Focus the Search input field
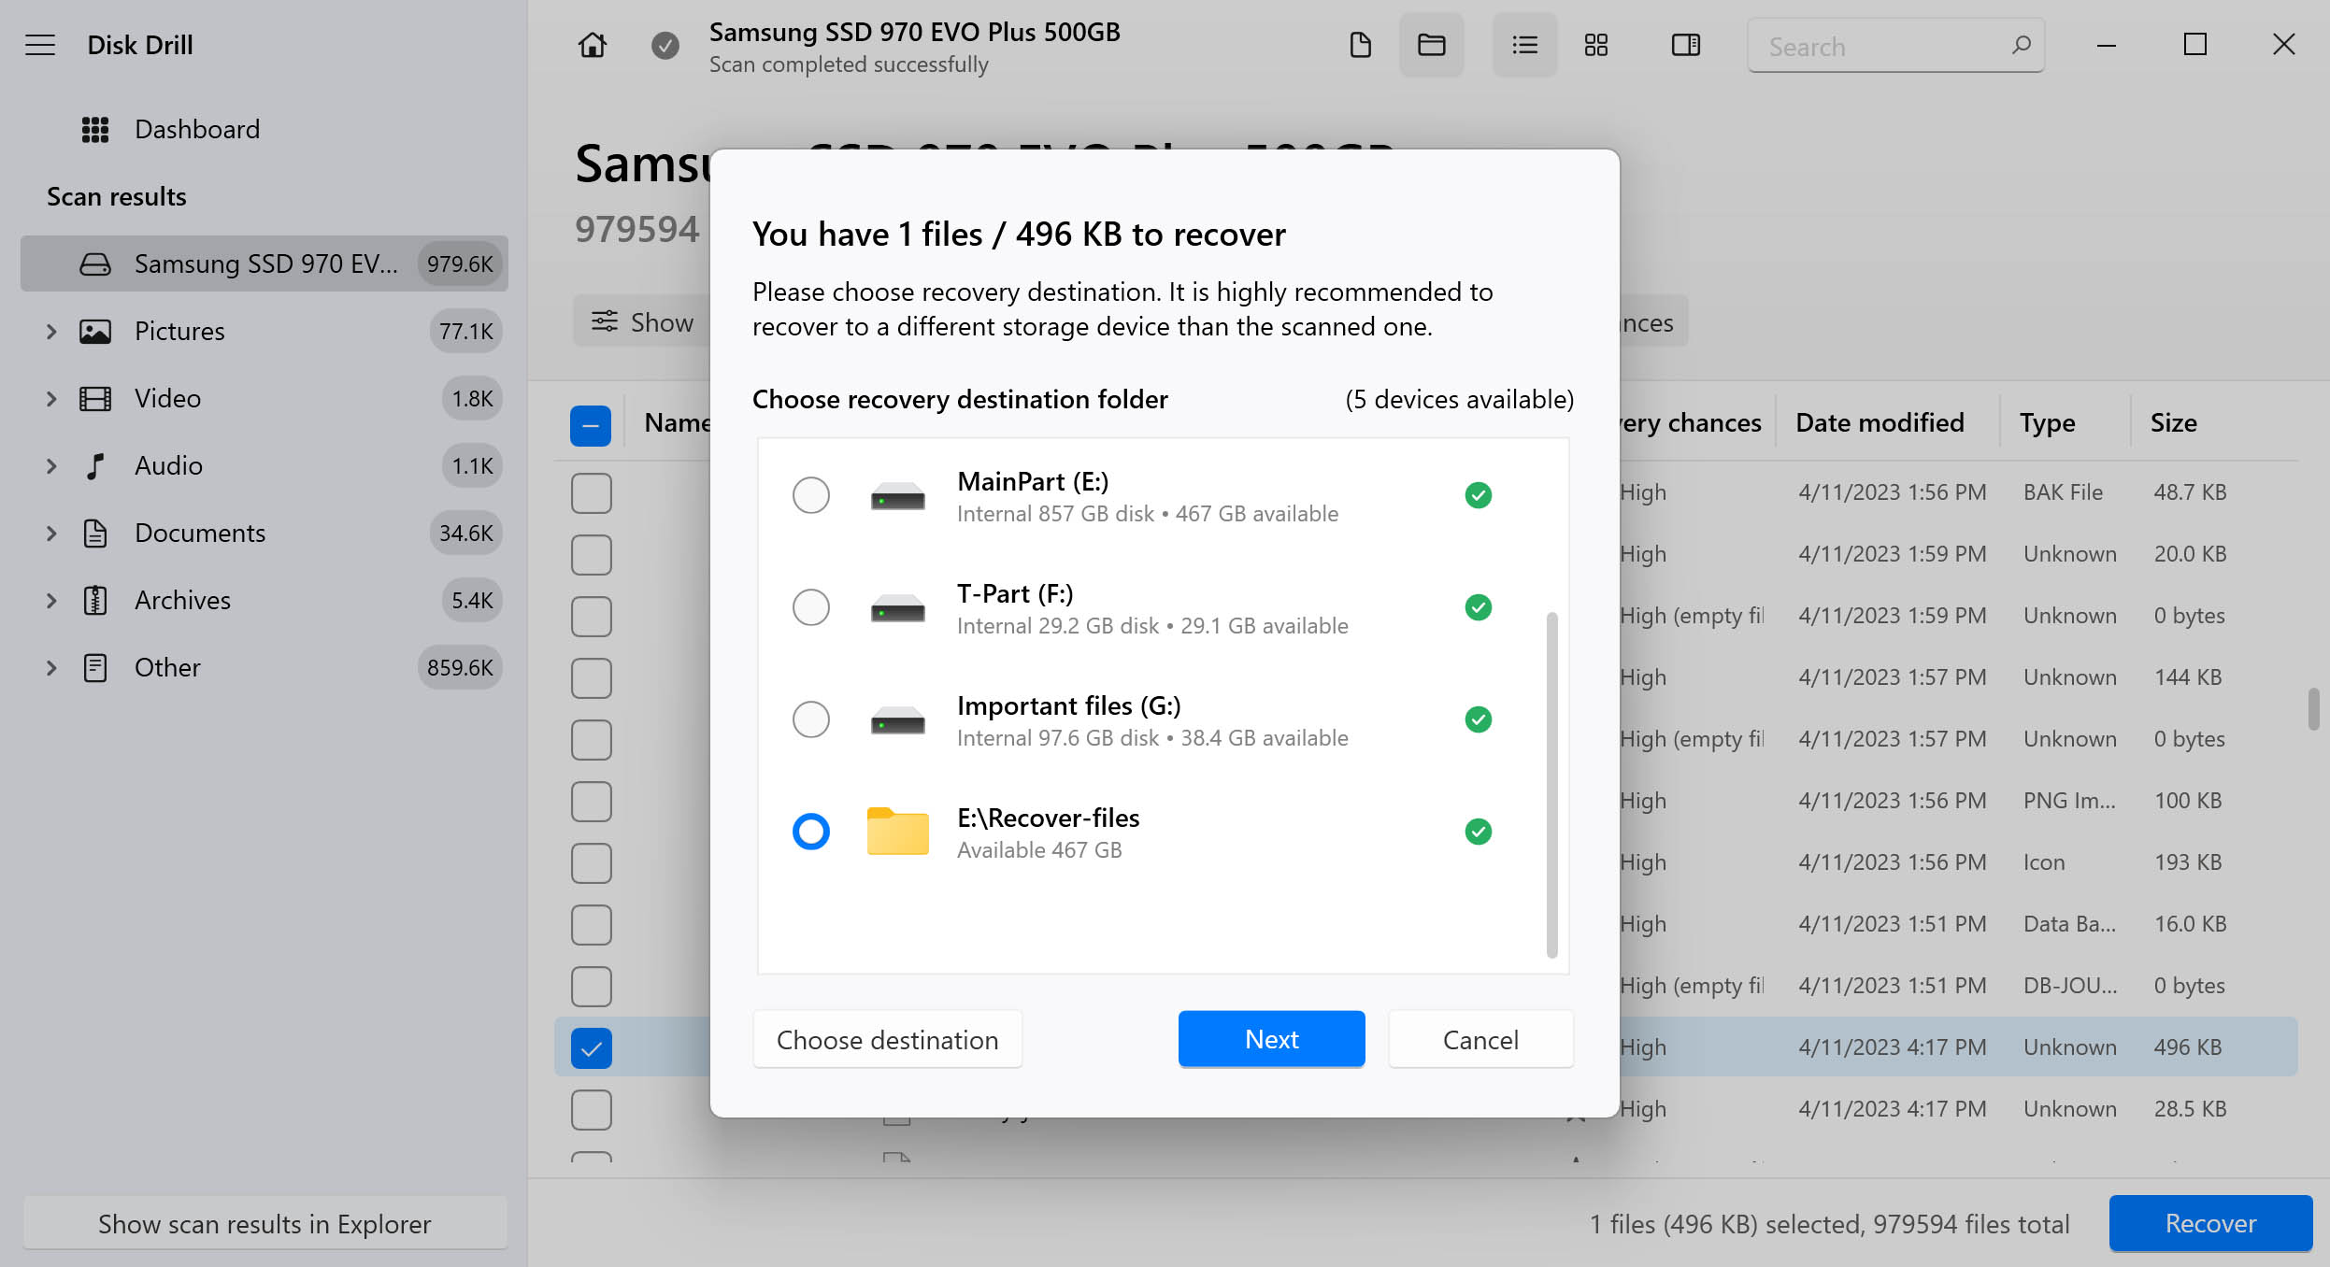 point(1895,46)
